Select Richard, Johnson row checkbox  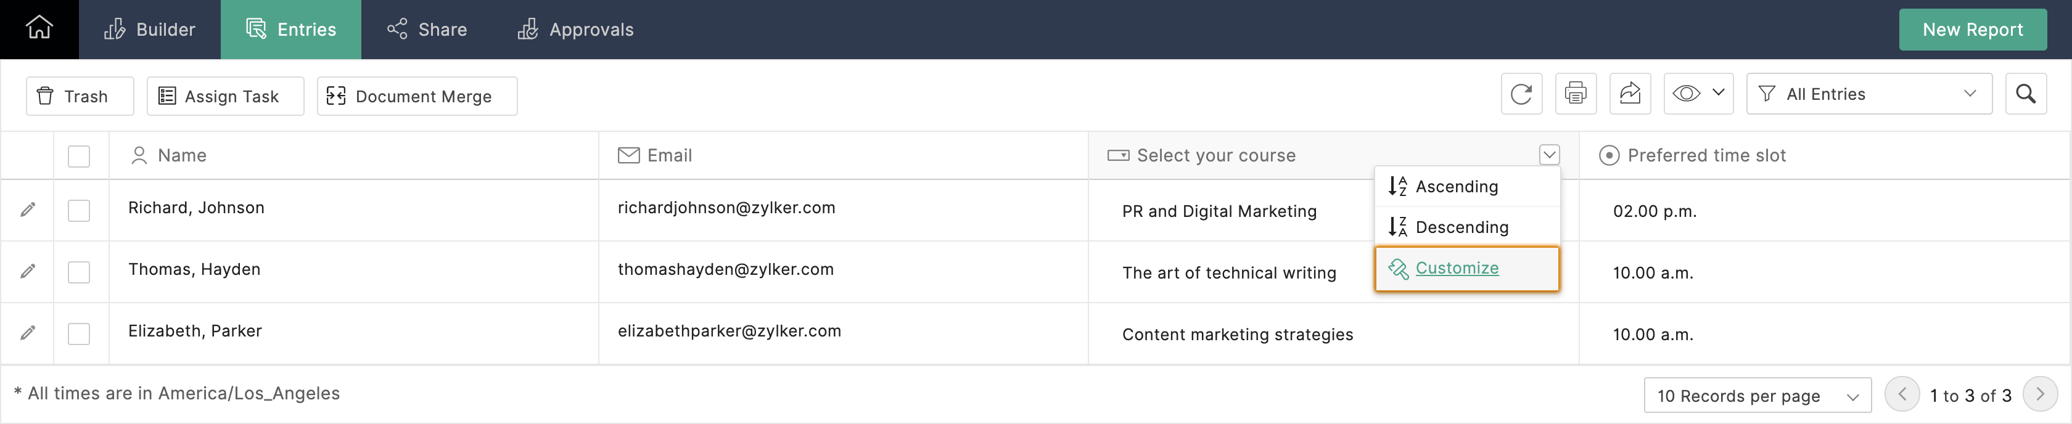79,211
